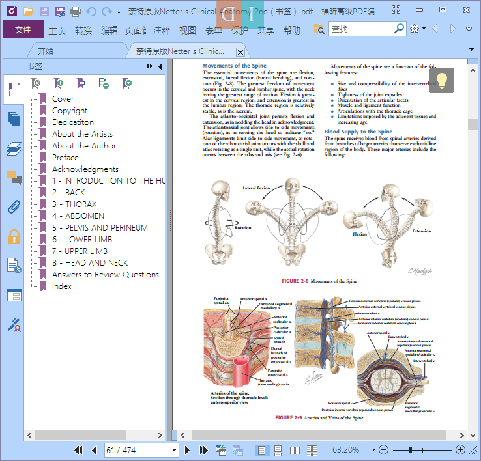The image size is (481, 461).
Task: Click the Undo arrow icon
Action: tap(91, 12)
